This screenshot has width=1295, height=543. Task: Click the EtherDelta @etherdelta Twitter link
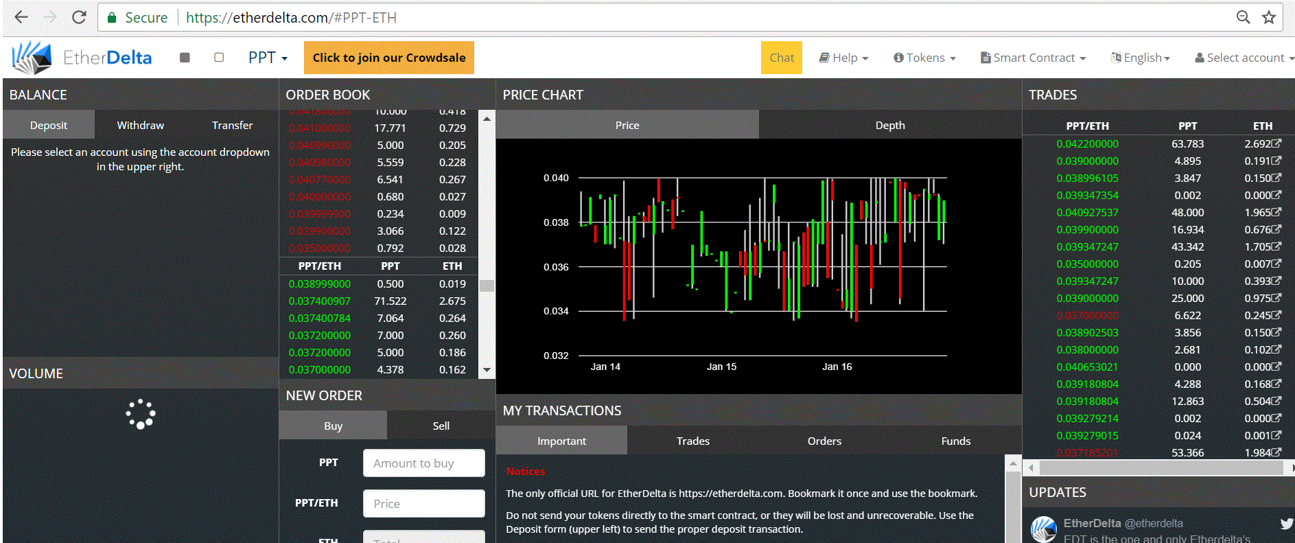click(x=1123, y=523)
